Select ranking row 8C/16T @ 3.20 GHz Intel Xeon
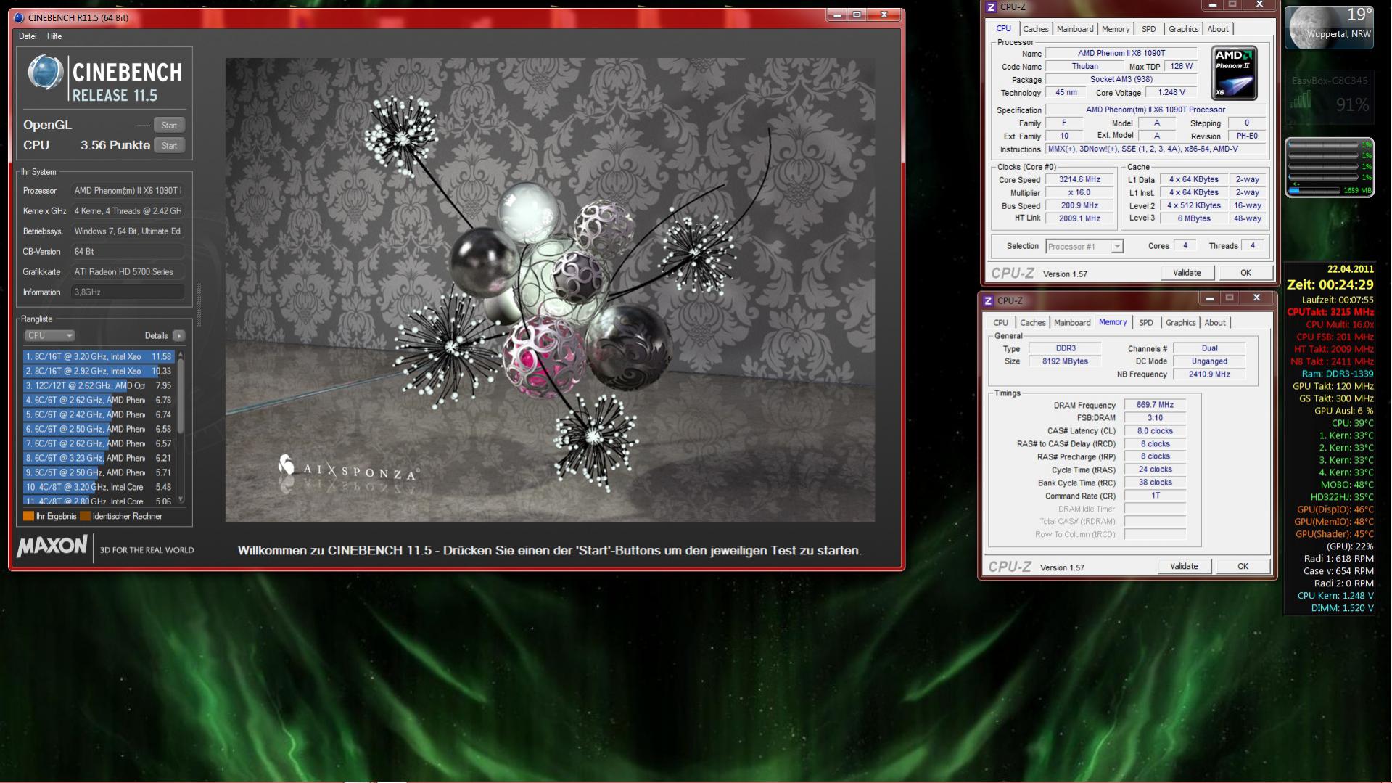This screenshot has height=783, width=1392. (x=99, y=356)
